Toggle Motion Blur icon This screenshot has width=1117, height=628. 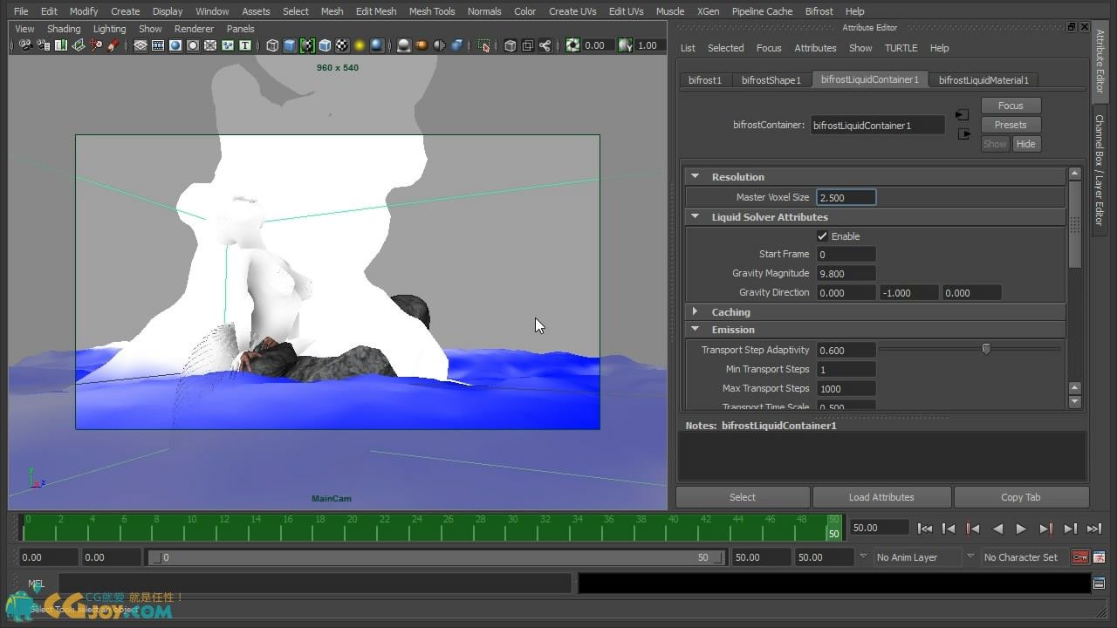[421, 45]
